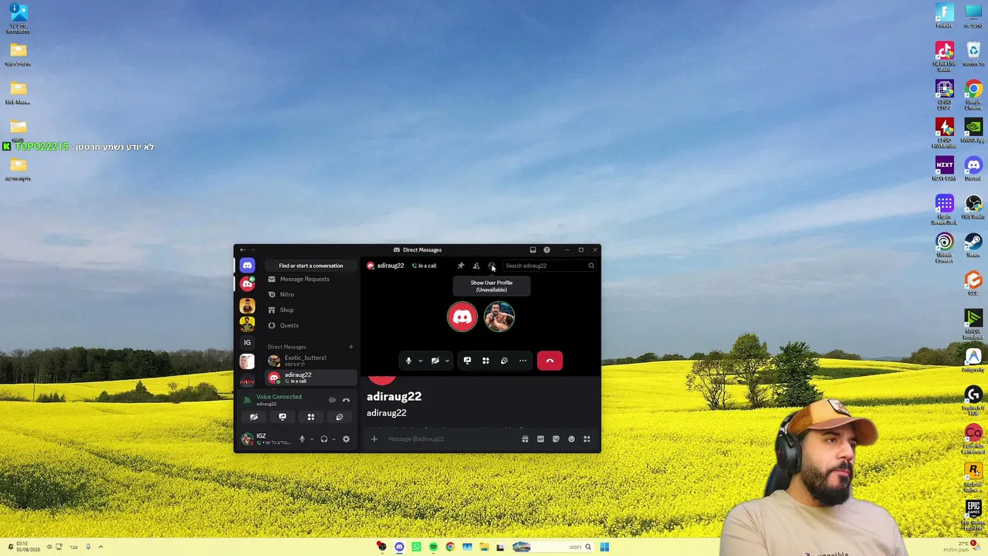Open Discord home Direct Messages icon
988x556 pixels.
click(x=247, y=266)
